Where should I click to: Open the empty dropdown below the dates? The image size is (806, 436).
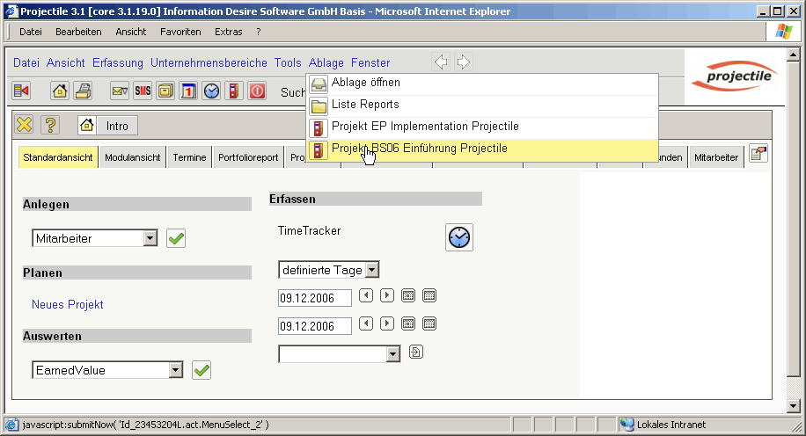pos(340,354)
